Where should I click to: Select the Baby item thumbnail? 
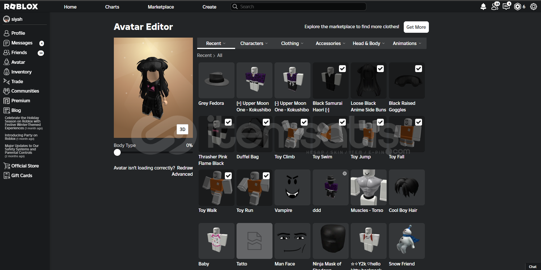pos(216,241)
